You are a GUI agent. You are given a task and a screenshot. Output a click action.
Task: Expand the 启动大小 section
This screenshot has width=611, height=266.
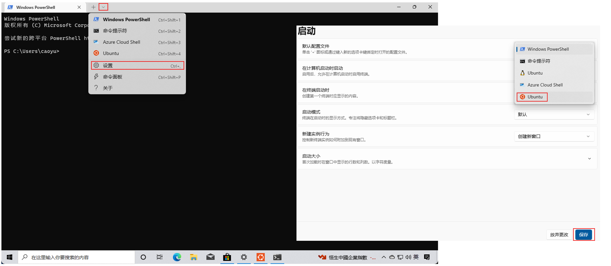[x=447, y=159]
